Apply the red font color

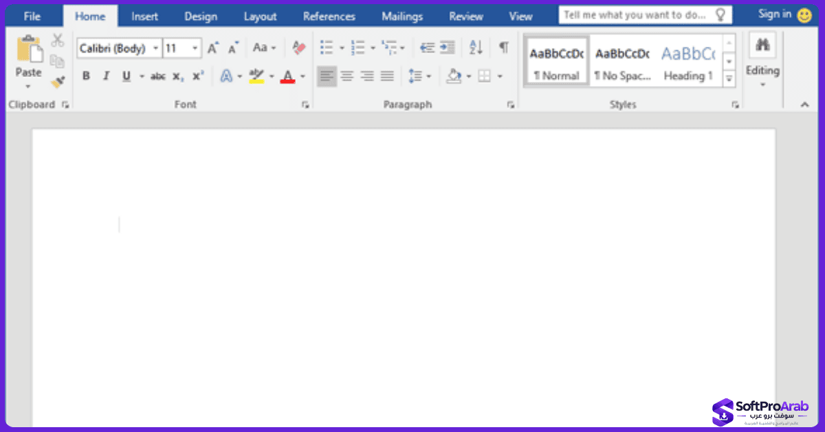[288, 76]
